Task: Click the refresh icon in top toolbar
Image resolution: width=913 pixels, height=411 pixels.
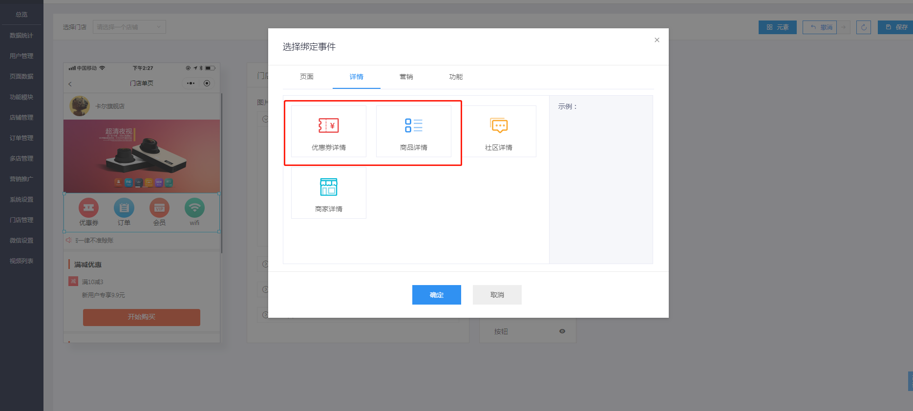Action: pos(863,27)
